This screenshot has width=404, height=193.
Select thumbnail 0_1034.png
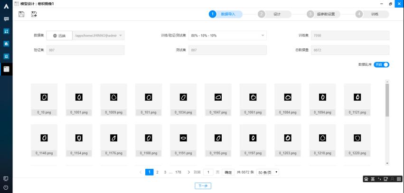[x=183, y=100]
